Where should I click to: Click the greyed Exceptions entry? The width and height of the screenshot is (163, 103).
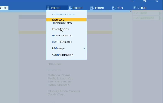pyautogui.click(x=61, y=29)
